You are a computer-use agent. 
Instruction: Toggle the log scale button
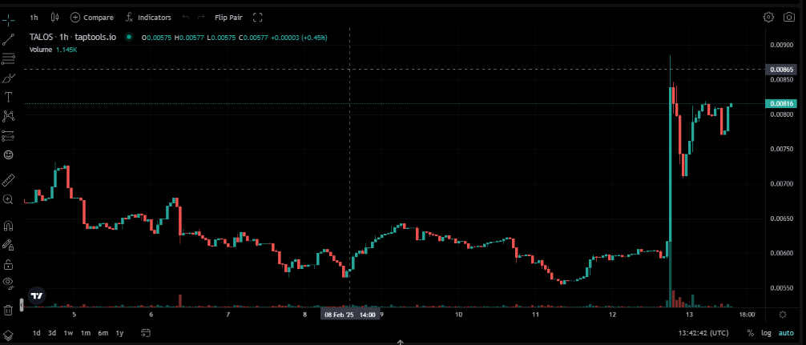coord(766,333)
